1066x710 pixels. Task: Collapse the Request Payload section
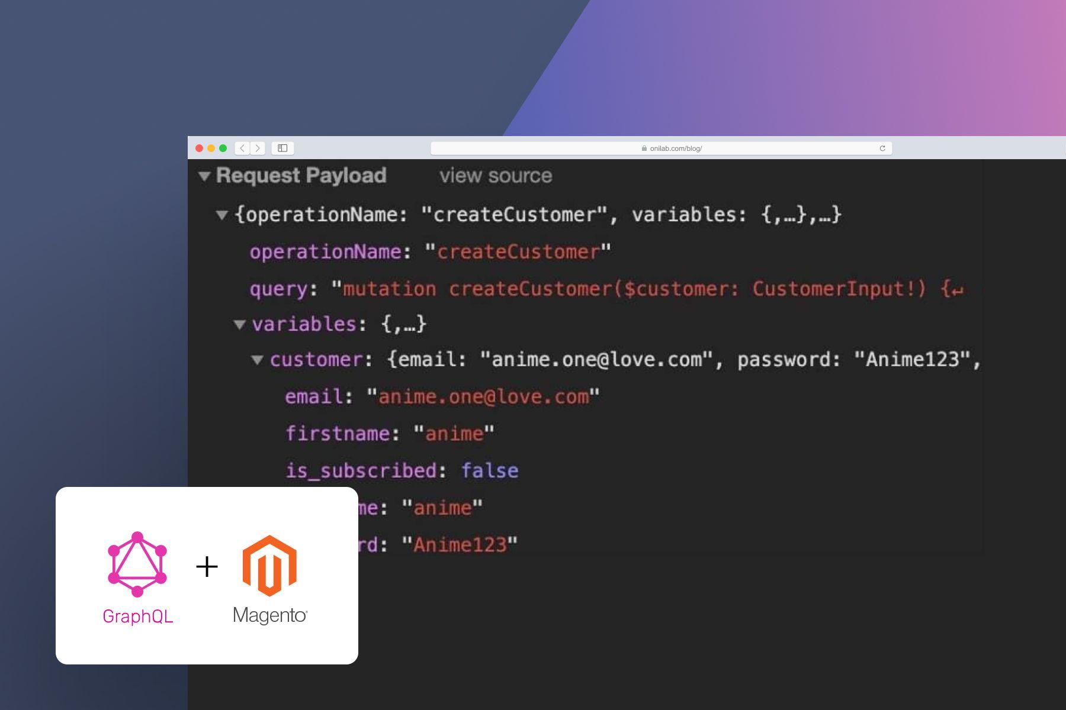(204, 176)
